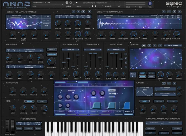Click the sampler waveform display
The image size is (186, 136).
(x=139, y=24)
